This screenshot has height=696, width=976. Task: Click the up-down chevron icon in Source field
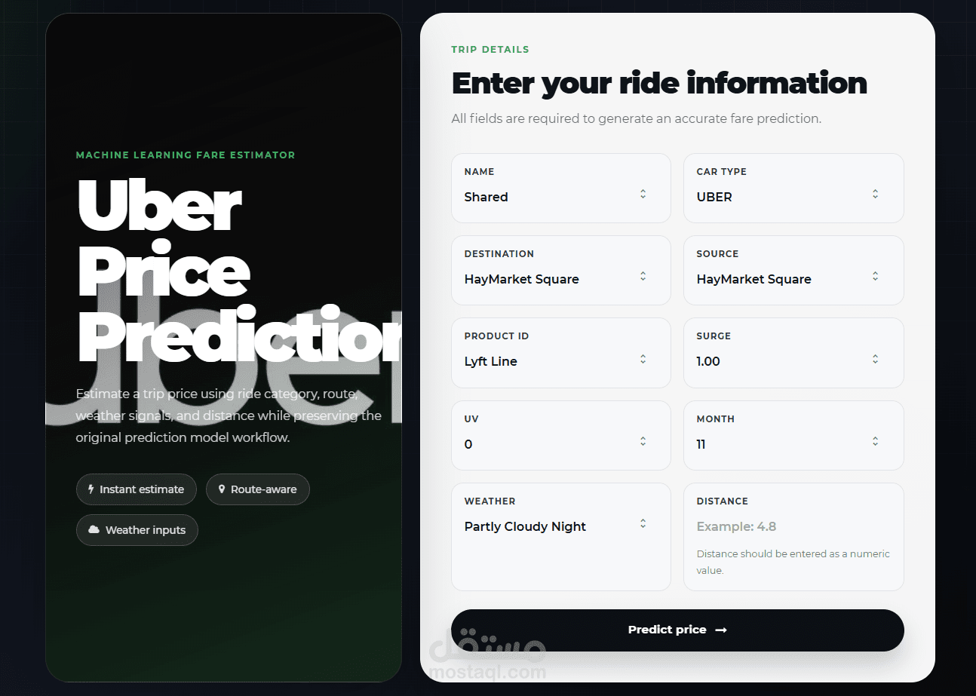click(876, 277)
